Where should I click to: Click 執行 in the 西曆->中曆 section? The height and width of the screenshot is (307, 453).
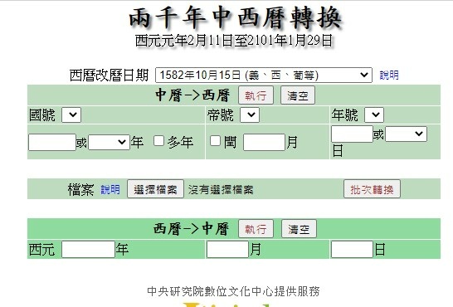click(x=256, y=229)
